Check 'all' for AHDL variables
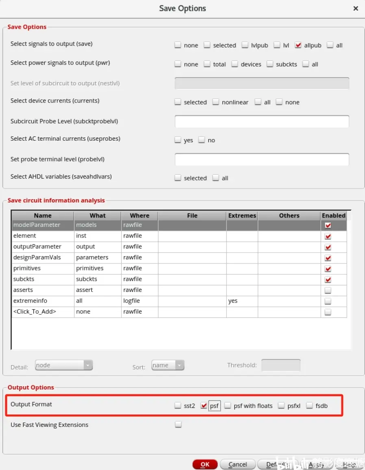Screen dimensions: 365x470 (215, 178)
